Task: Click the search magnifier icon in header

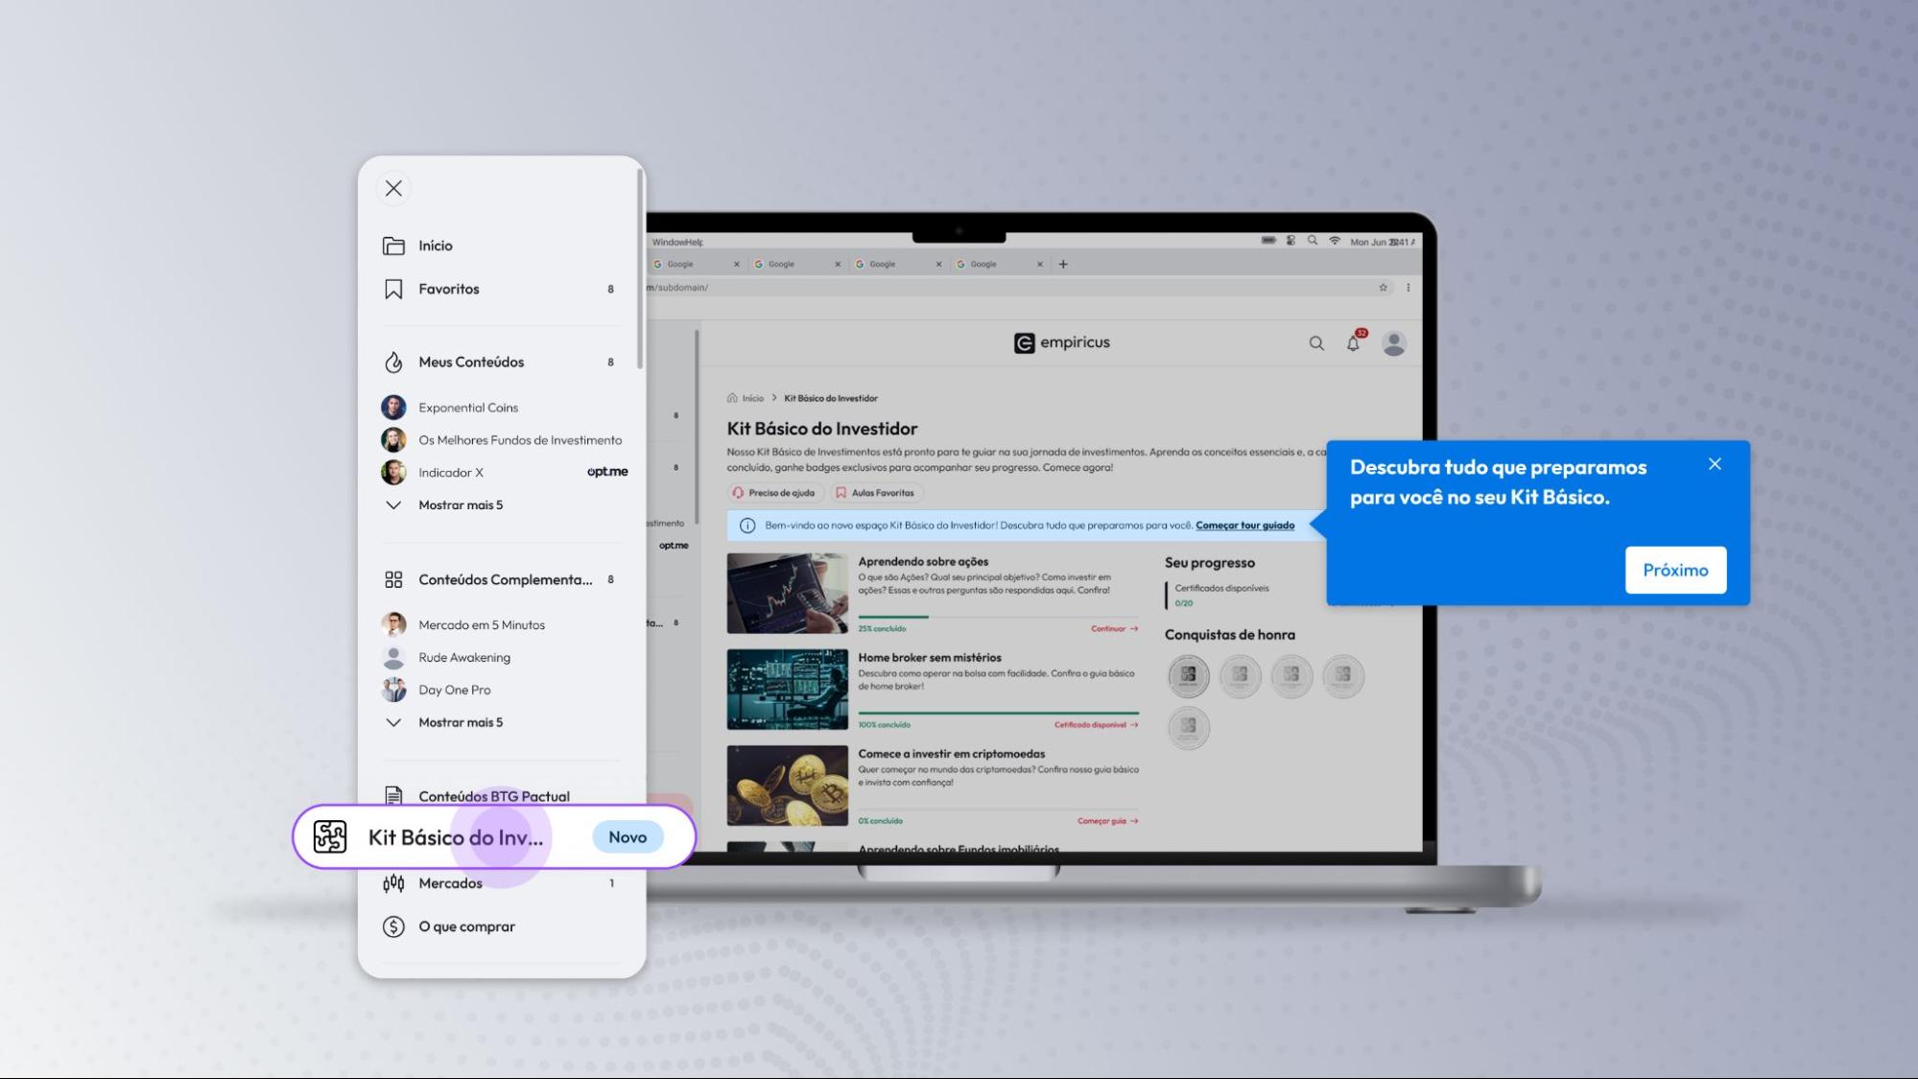Action: (1316, 343)
